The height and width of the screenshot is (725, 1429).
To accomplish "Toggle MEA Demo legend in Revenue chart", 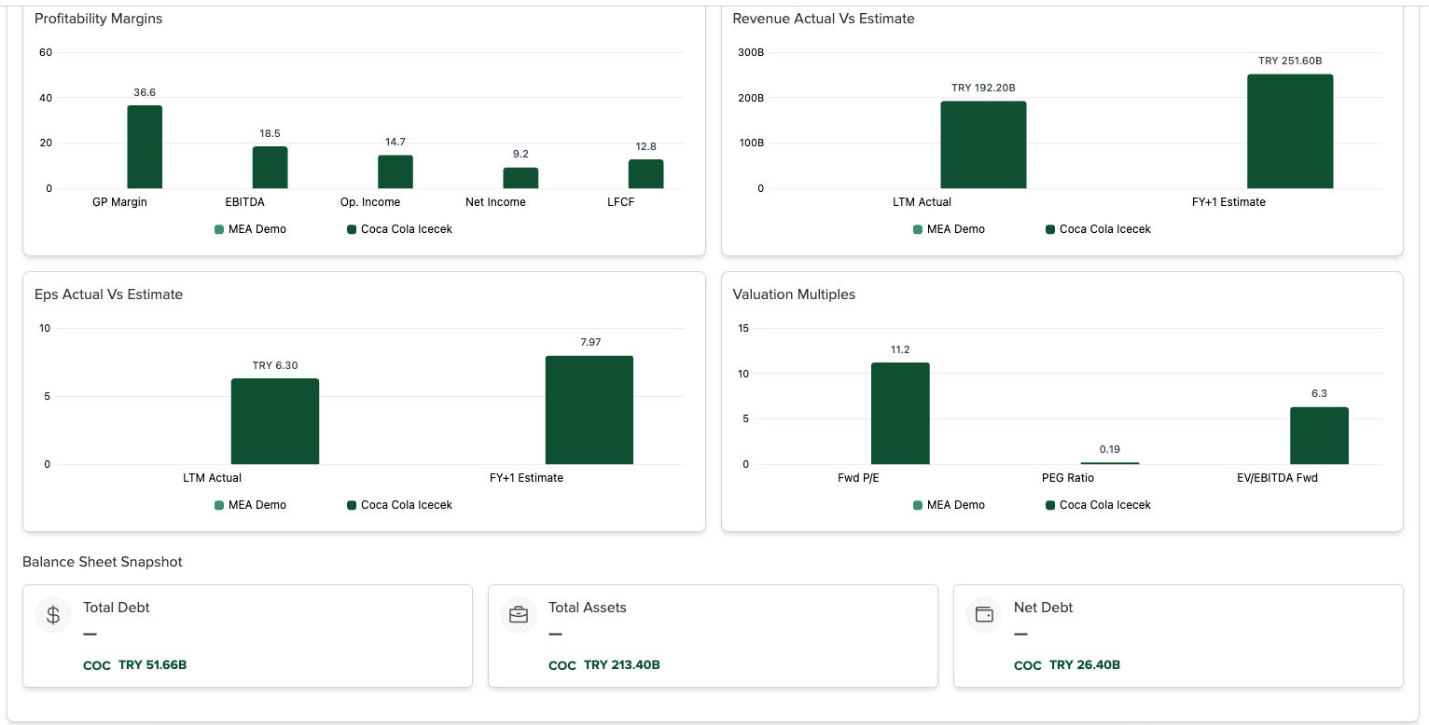I will click(949, 229).
